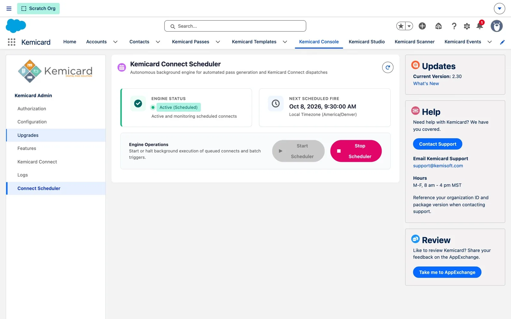
Task: Go to the Home tab
Action: 70,42
